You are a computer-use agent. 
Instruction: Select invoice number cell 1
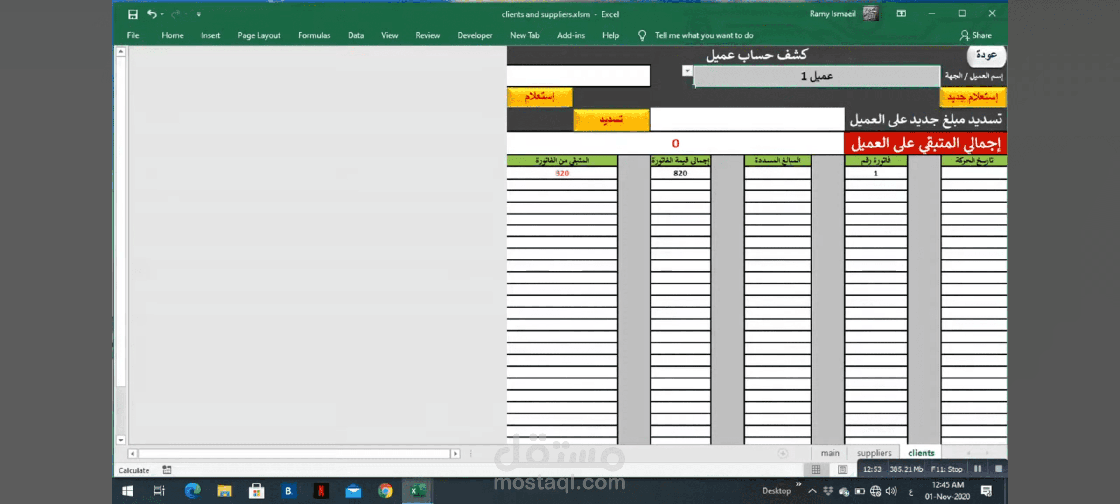(x=875, y=173)
